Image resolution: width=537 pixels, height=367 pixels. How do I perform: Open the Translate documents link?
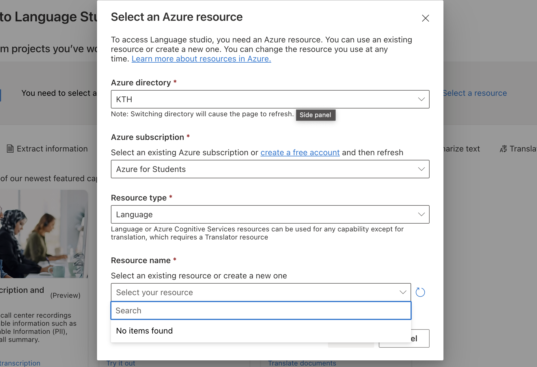coord(302,363)
